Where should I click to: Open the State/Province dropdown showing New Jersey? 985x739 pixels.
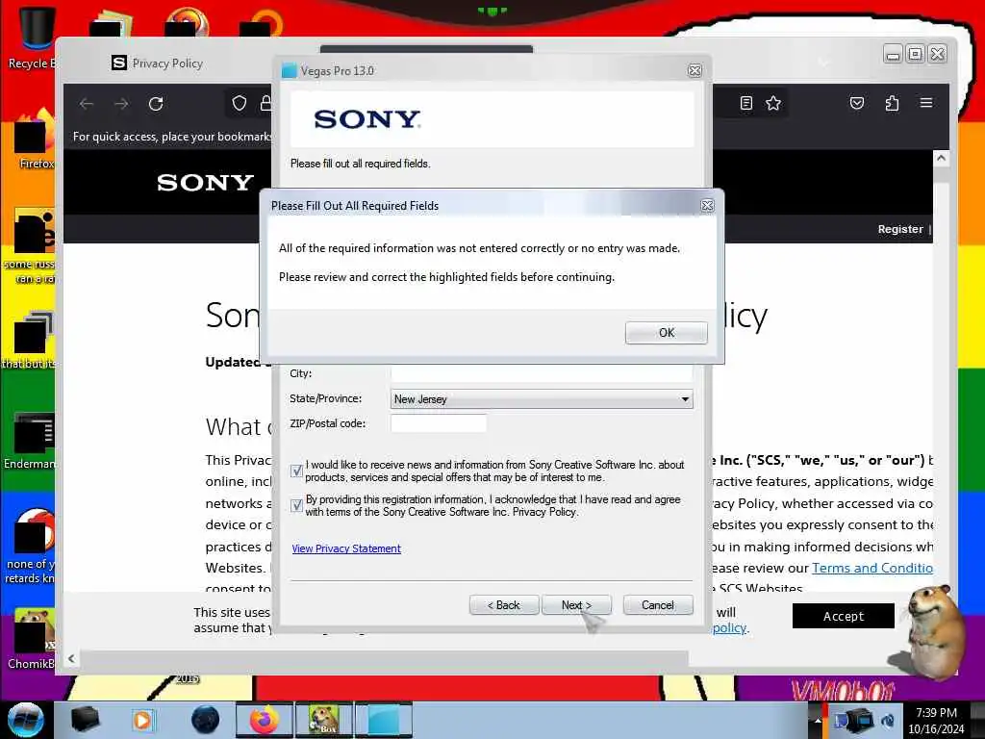(x=542, y=399)
